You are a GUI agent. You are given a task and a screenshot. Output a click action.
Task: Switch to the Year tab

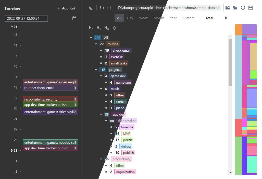(x=173, y=18)
